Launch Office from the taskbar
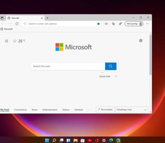 tap(97, 140)
